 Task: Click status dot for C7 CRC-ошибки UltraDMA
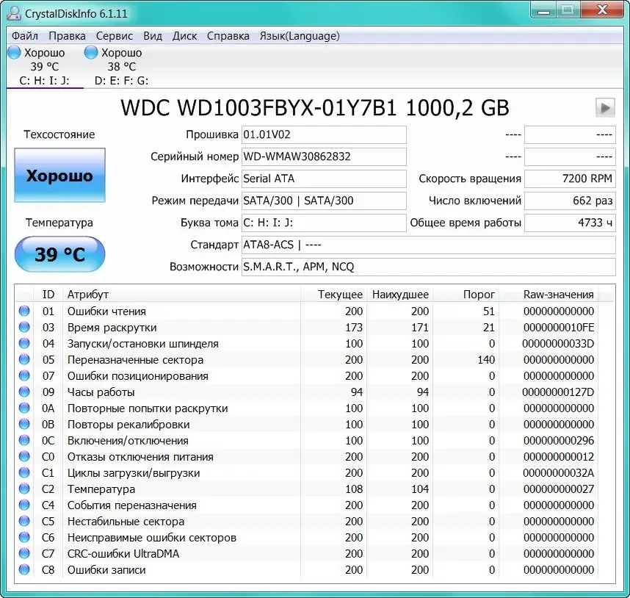pyautogui.click(x=24, y=553)
